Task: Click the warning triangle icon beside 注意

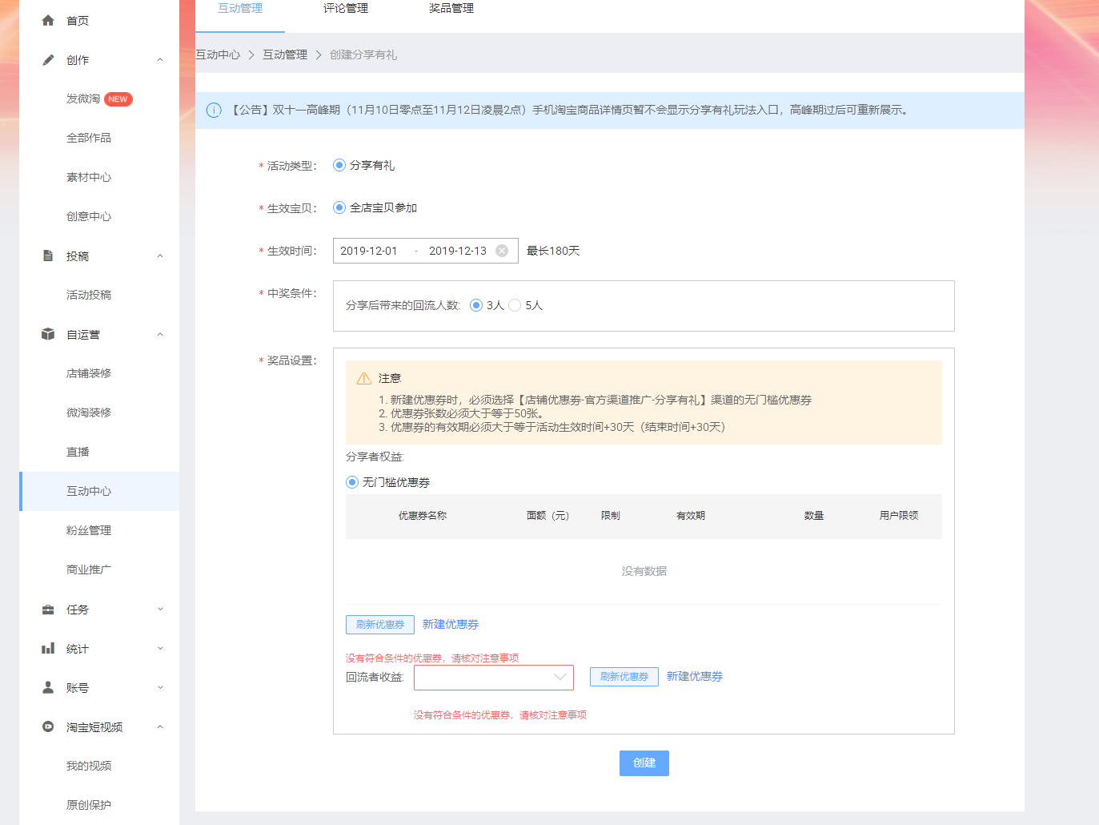Action: click(364, 378)
